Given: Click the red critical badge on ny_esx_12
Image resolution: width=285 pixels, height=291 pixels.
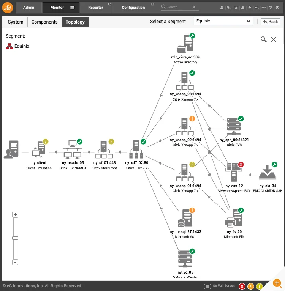Looking at the screenshot, I should (x=241, y=164).
